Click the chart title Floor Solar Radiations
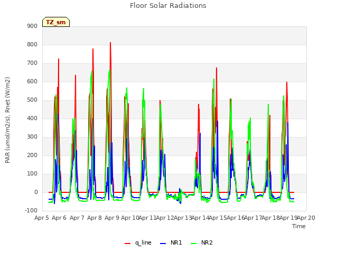Image resolution: width=338 pixels, height=253 pixels. click(168, 6)
